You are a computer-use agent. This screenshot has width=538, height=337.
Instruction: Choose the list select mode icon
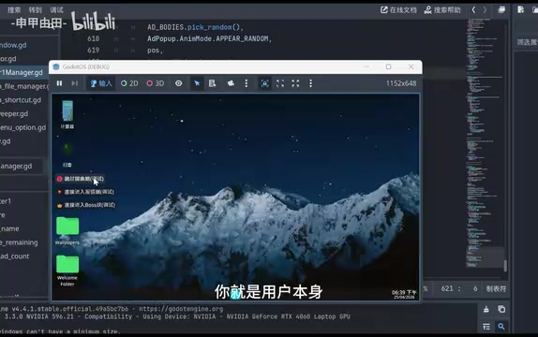(x=212, y=83)
